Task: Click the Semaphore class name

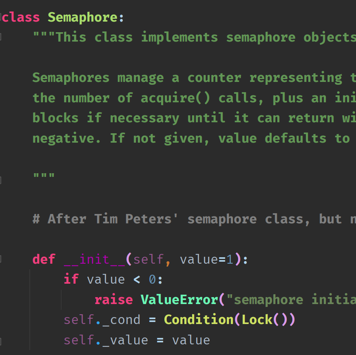Action: (x=82, y=18)
